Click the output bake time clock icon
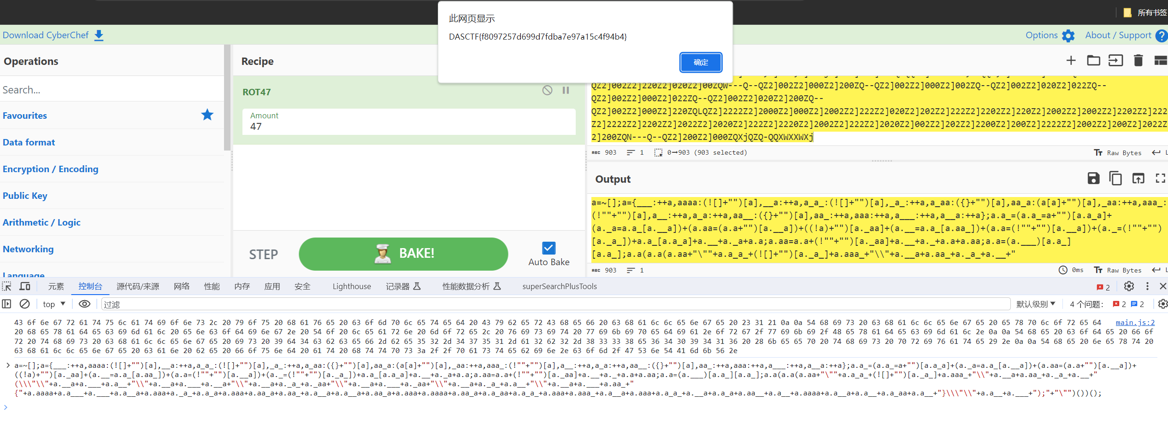Image resolution: width=1168 pixels, height=435 pixels. [1063, 270]
